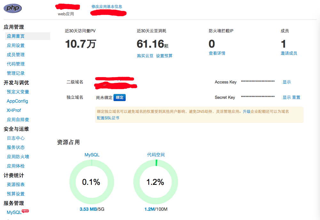This screenshot has height=220, width=320.
Task: Open 修改应用基本信息 link
Action: click(106, 6)
